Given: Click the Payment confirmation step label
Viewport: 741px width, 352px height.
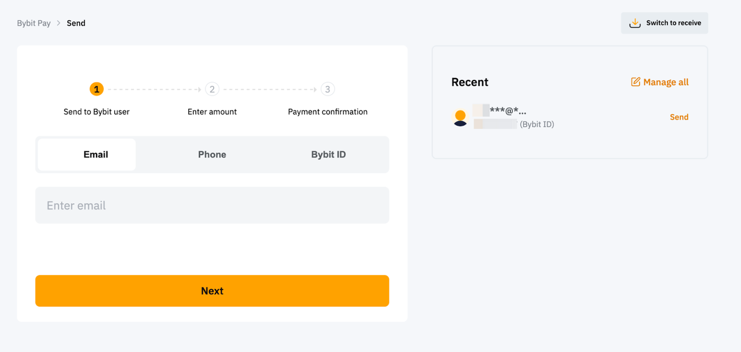Looking at the screenshot, I should (x=328, y=112).
